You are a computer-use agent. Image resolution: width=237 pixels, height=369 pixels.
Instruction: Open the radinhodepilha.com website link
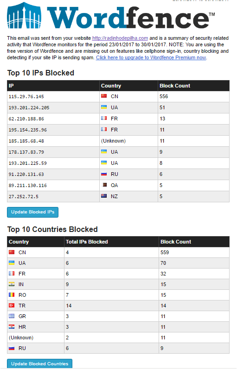pyautogui.click(x=120, y=38)
